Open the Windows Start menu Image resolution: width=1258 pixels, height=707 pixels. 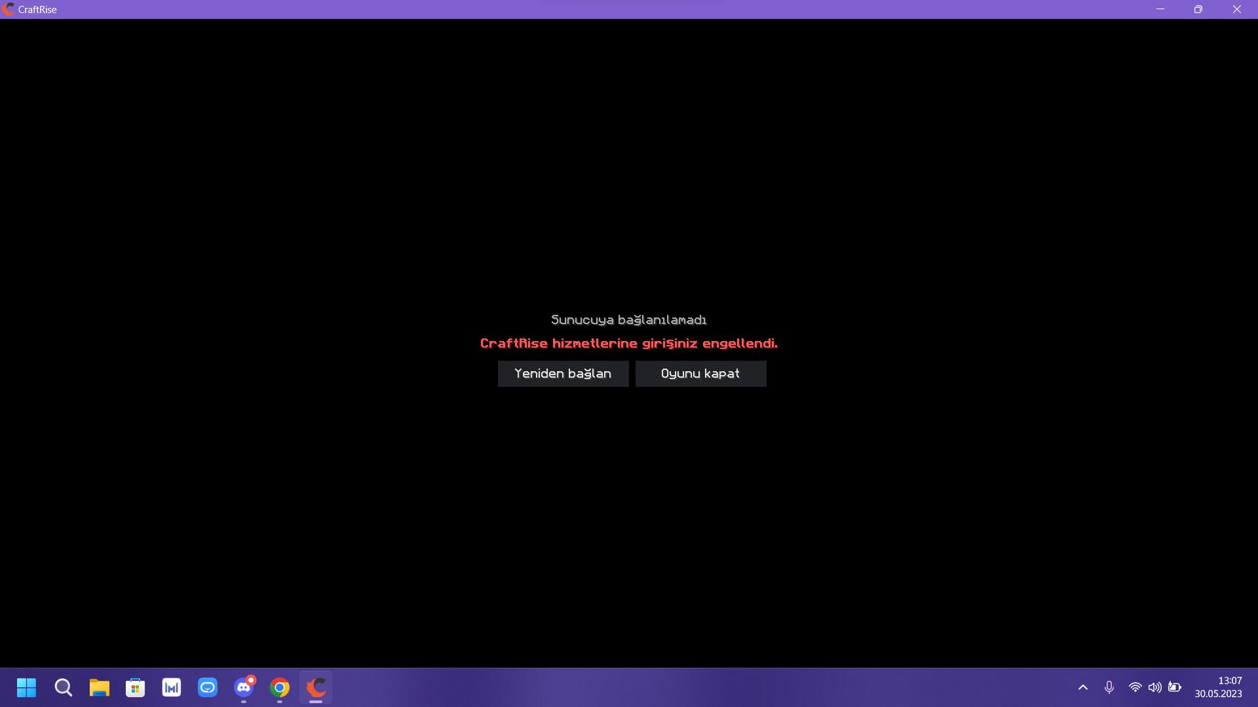click(27, 687)
